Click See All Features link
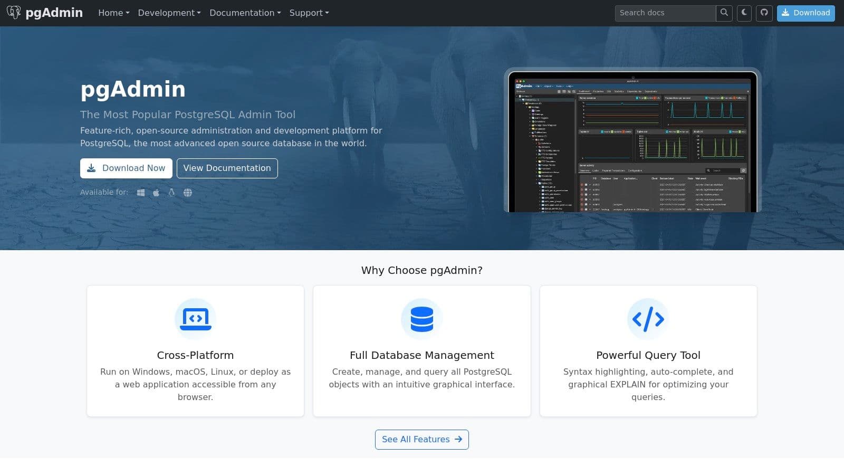This screenshot has width=844, height=475. 421,440
